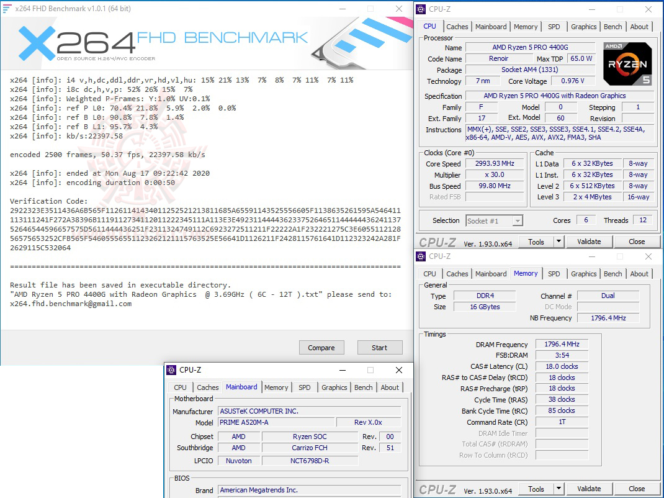The height and width of the screenshot is (498, 664).
Task: Click the Core Voltage reading
Action: coord(572,81)
